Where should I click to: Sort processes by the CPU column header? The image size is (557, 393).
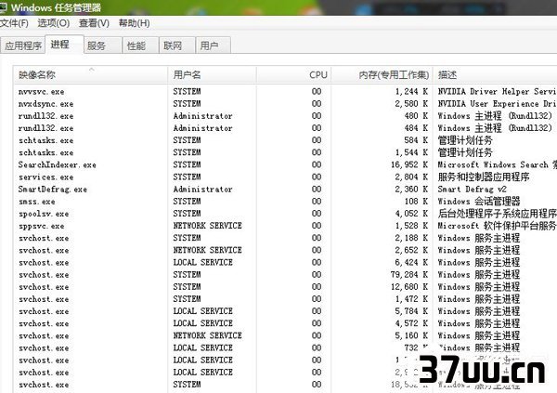point(293,74)
